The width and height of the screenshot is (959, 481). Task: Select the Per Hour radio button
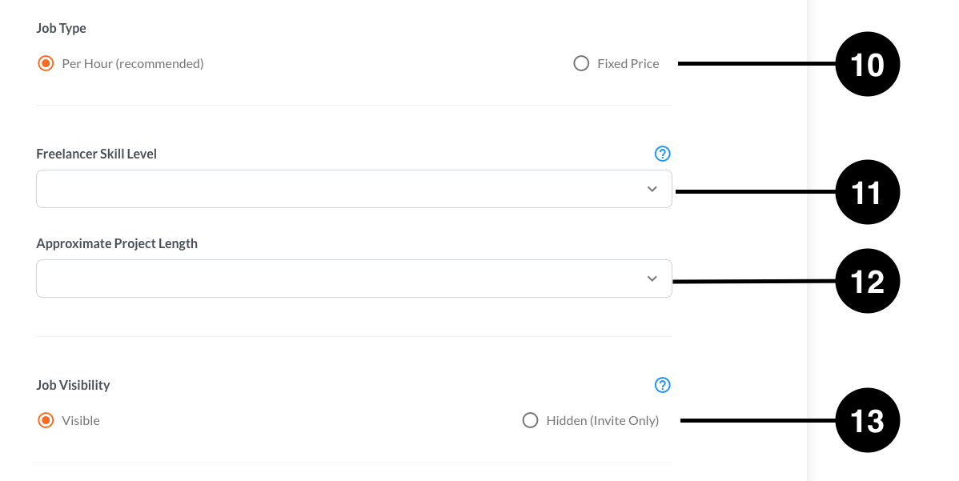[x=46, y=63]
